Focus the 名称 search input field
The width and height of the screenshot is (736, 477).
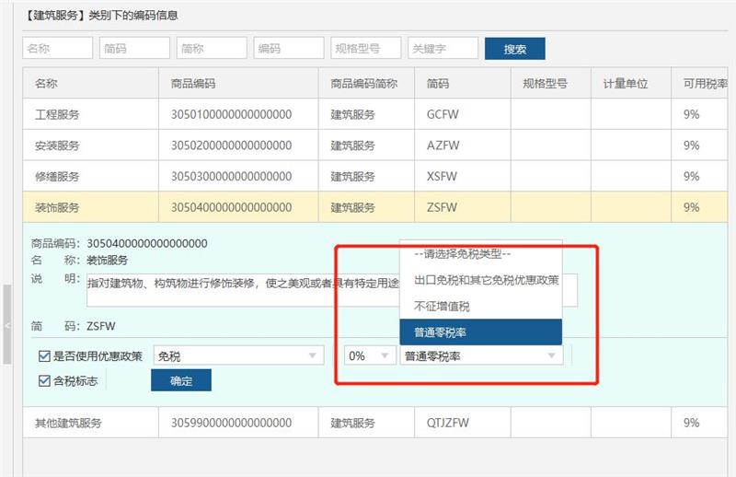coord(57,49)
